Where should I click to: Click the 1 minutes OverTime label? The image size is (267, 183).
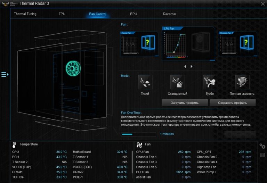click(167, 134)
